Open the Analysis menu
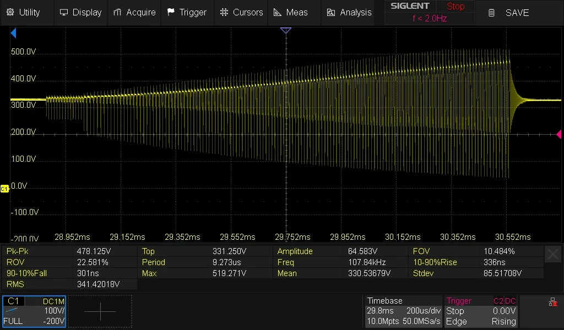Viewport: 564px width, 330px height. 349,12
